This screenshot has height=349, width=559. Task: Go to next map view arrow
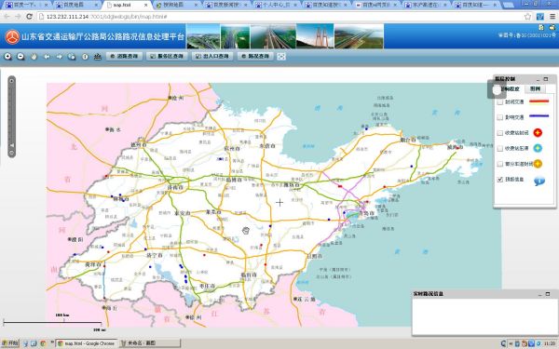(x=60, y=57)
